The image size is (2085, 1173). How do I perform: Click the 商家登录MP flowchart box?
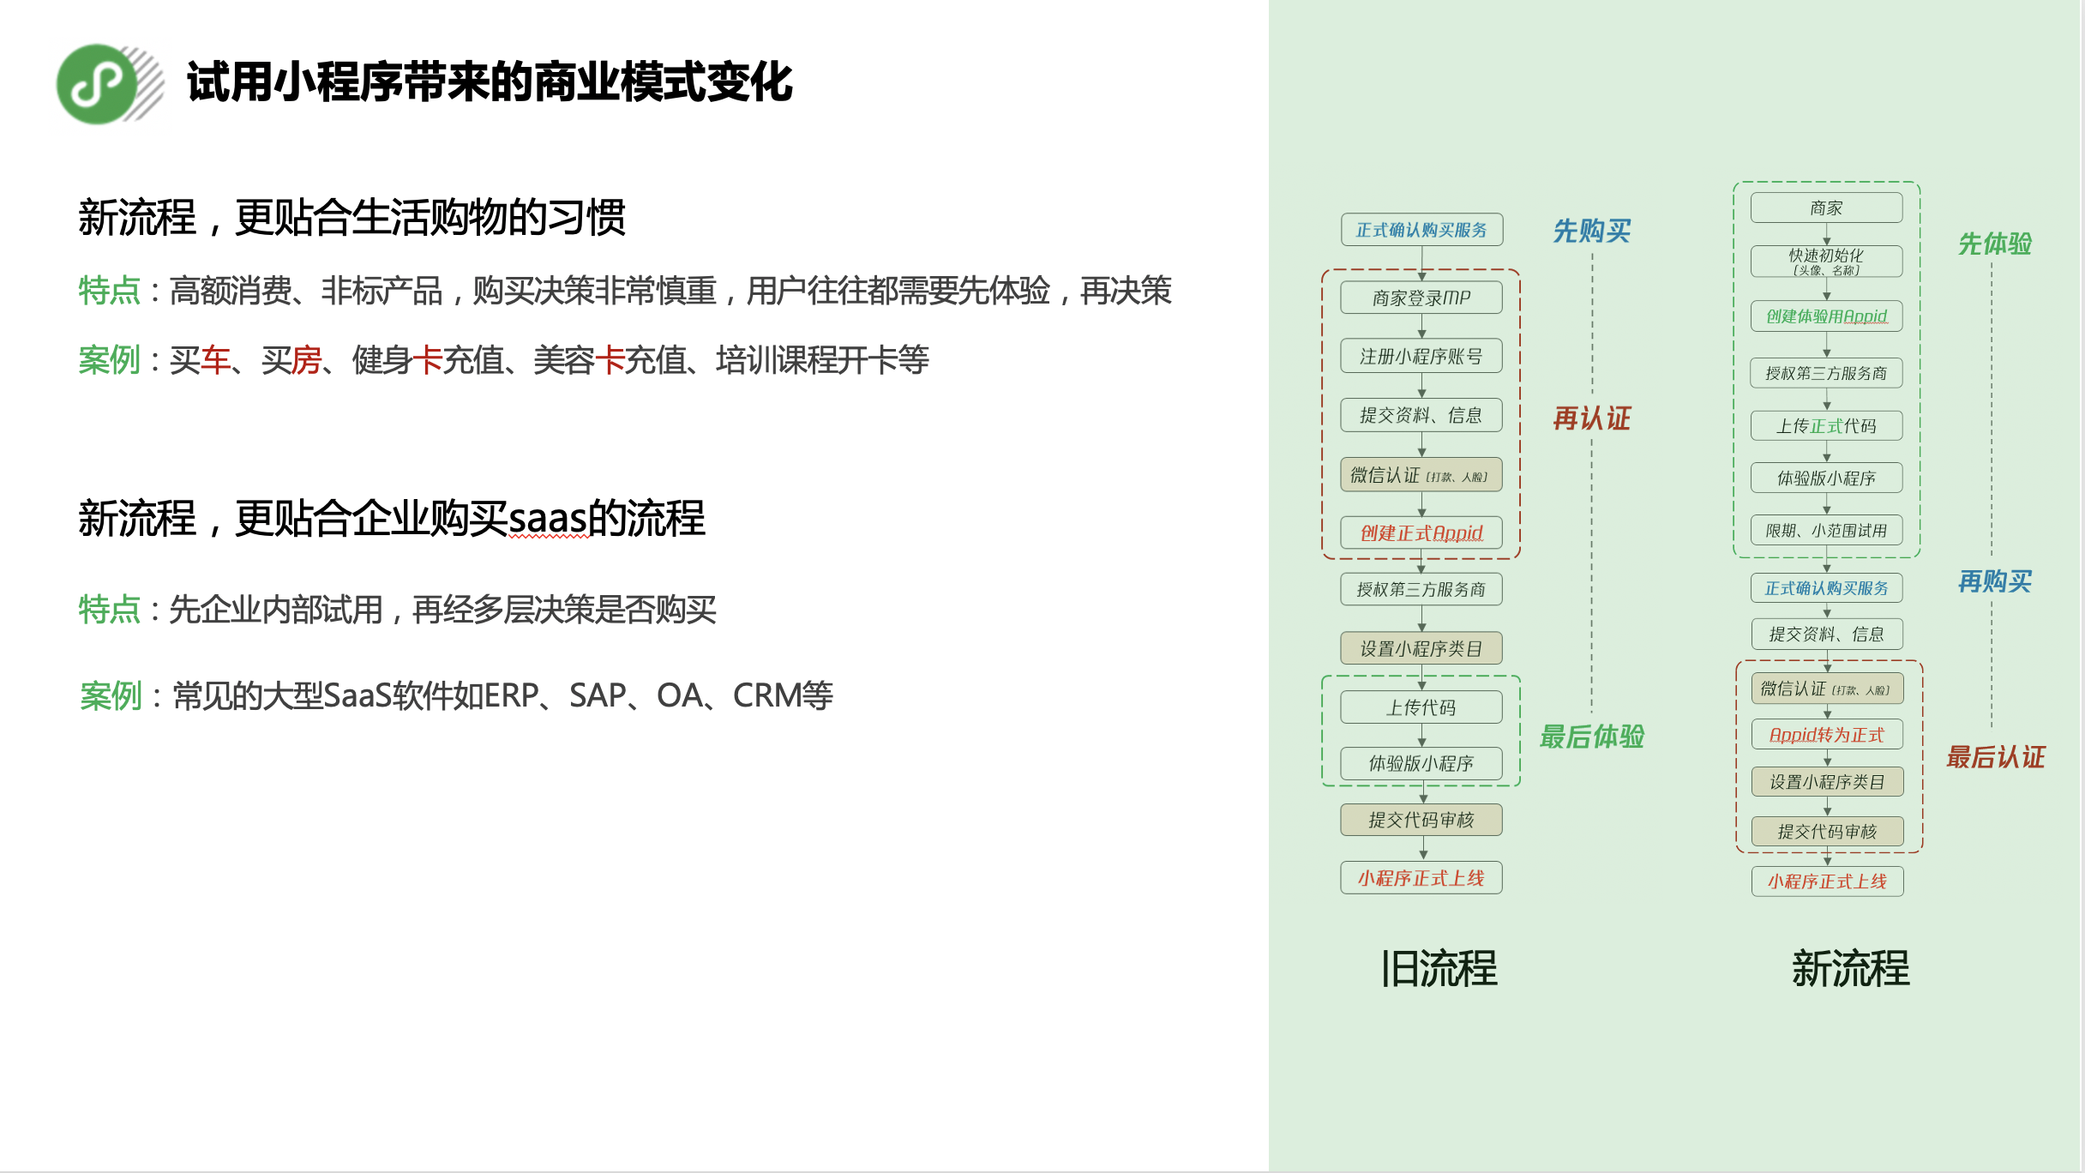click(x=1421, y=298)
